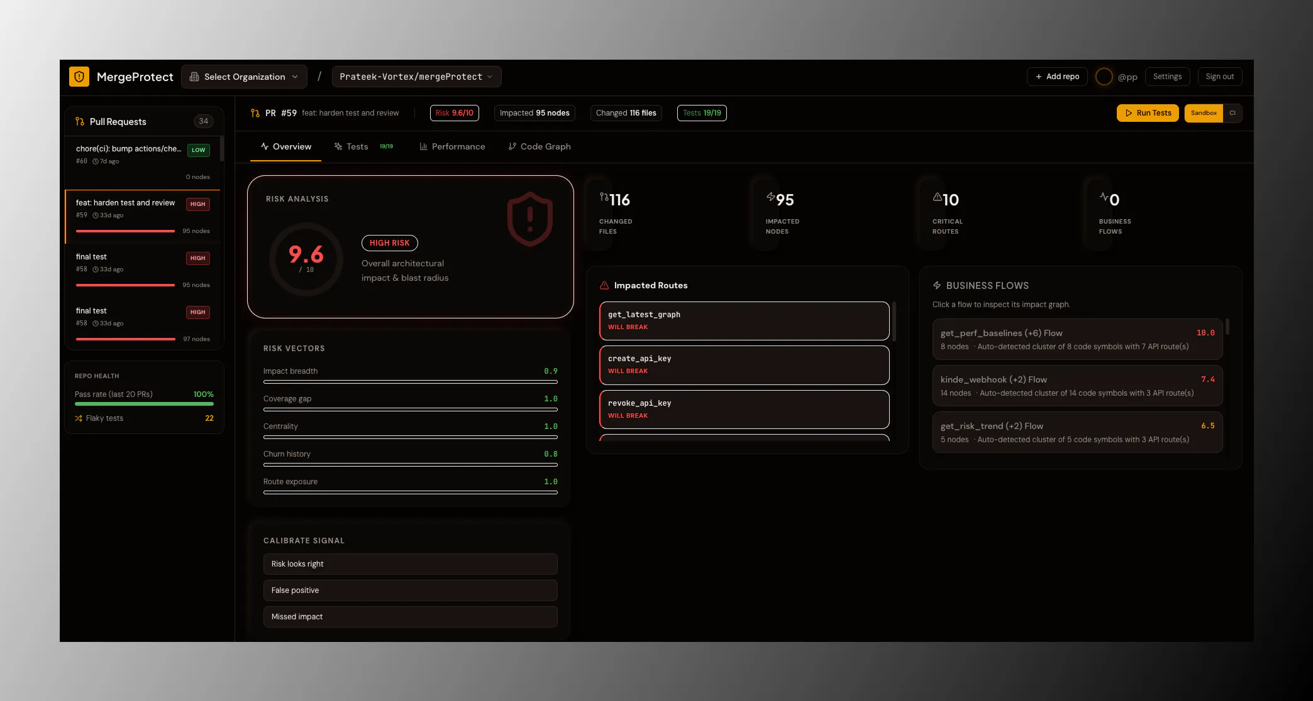Screen dimensions: 1313x701
Task: Click the Churn history progress bar
Action: [410, 465]
